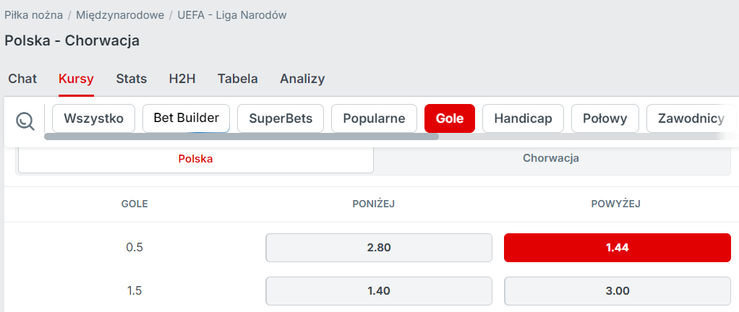Click the horizontal filter scrollbar
739x312 pixels.
tap(241, 136)
